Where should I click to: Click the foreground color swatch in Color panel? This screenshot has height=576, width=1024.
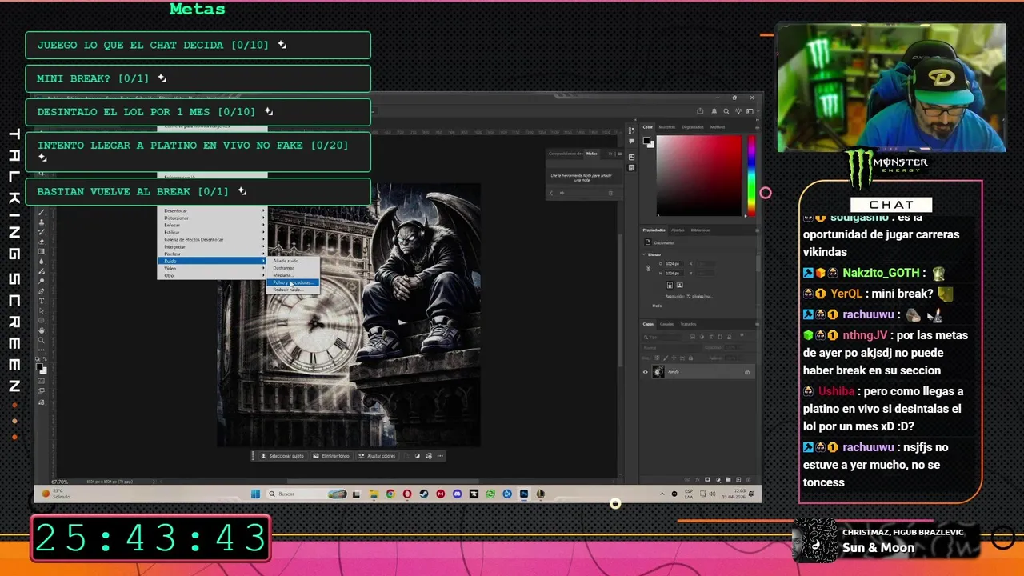pos(646,140)
